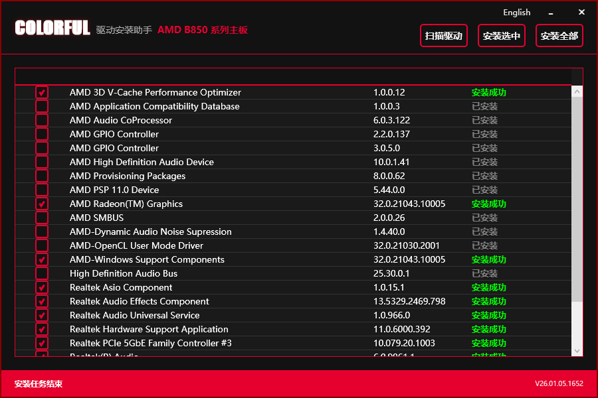Click the 扫描驱动 scan drivers button
Screen dimensions: 598x398
(444, 36)
